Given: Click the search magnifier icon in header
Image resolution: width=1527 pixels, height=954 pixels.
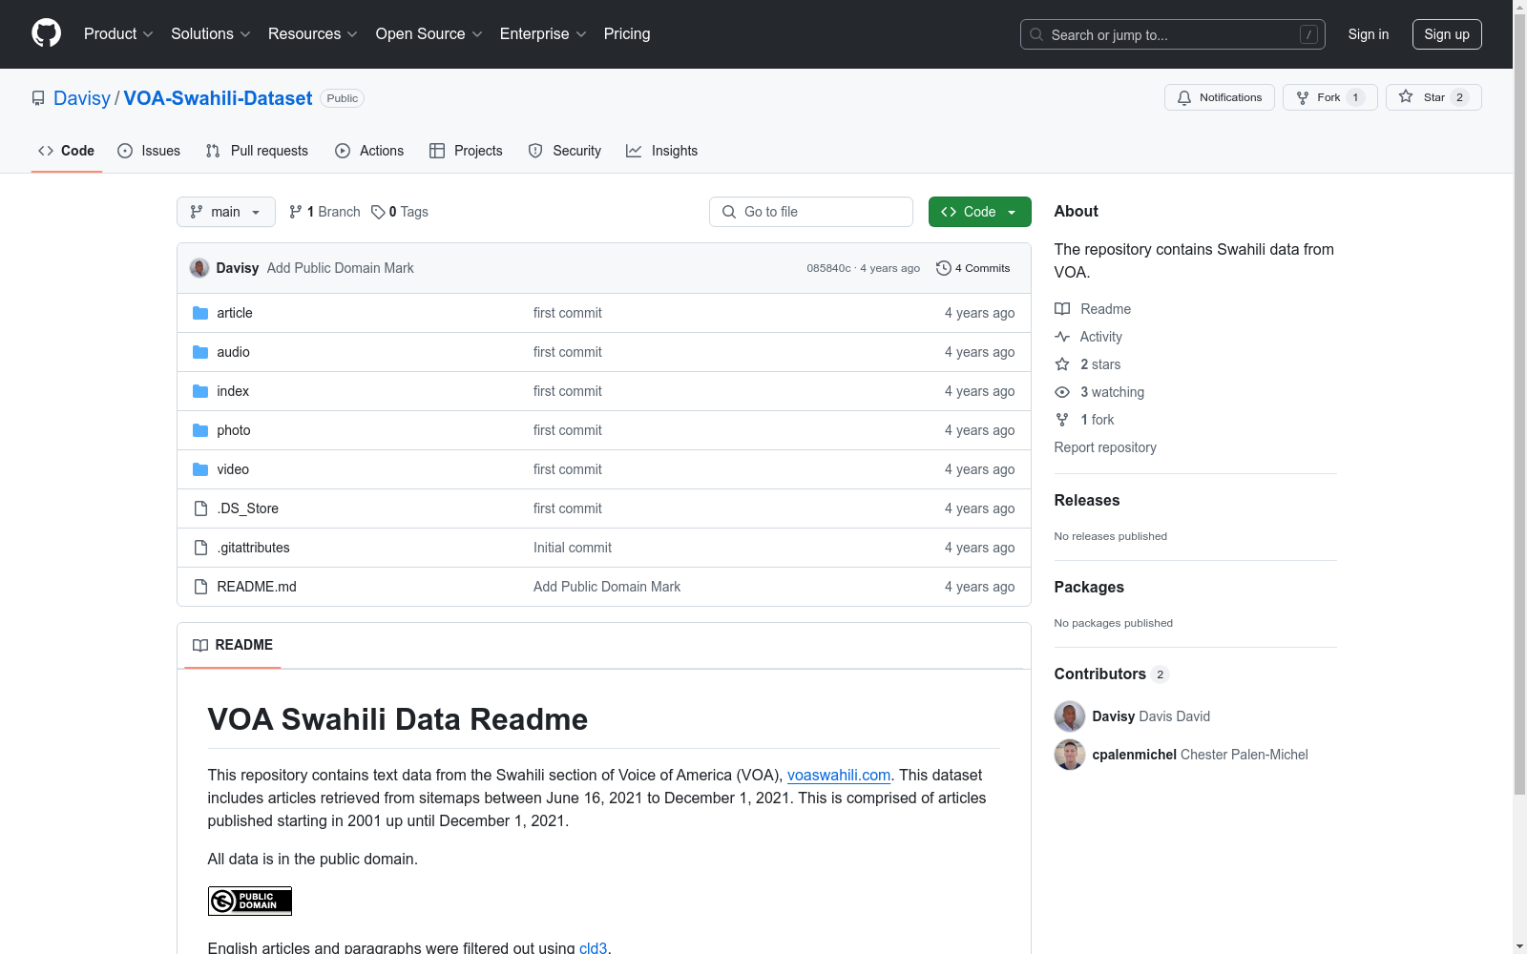Looking at the screenshot, I should click(x=1036, y=34).
